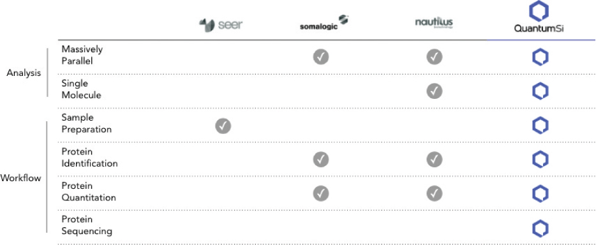The image size is (596, 245).
Task: Select the Analysis category label
Action: 24,73
